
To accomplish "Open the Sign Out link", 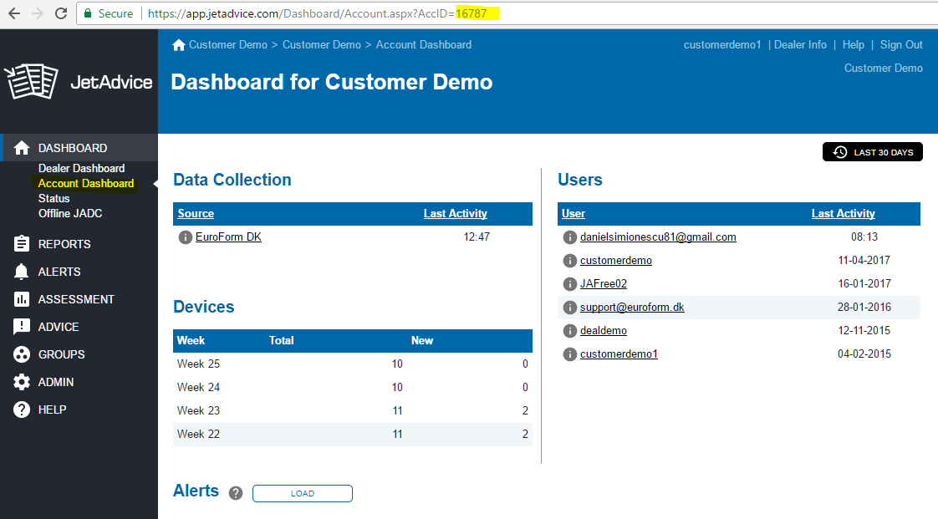I will [901, 45].
